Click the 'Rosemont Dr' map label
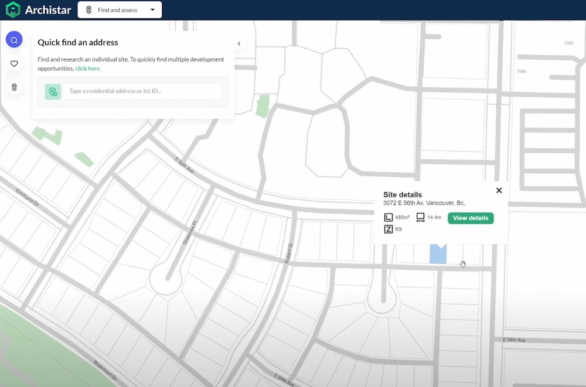 105,370
